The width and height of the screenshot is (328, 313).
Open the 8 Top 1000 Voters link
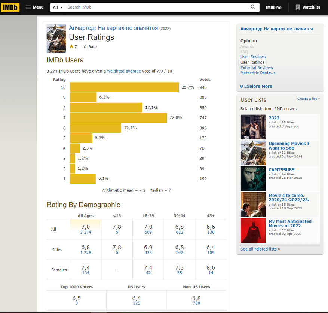(x=77, y=303)
